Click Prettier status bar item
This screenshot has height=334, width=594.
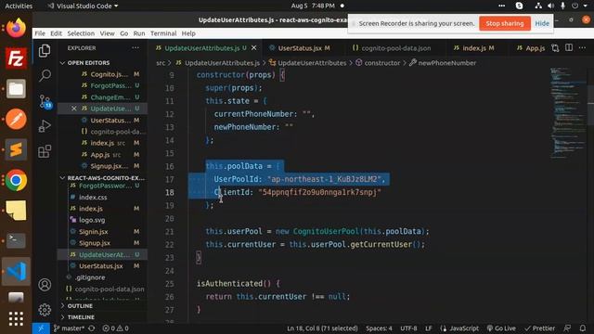pos(539,328)
